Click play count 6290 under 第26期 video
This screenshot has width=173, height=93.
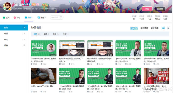click(62, 92)
